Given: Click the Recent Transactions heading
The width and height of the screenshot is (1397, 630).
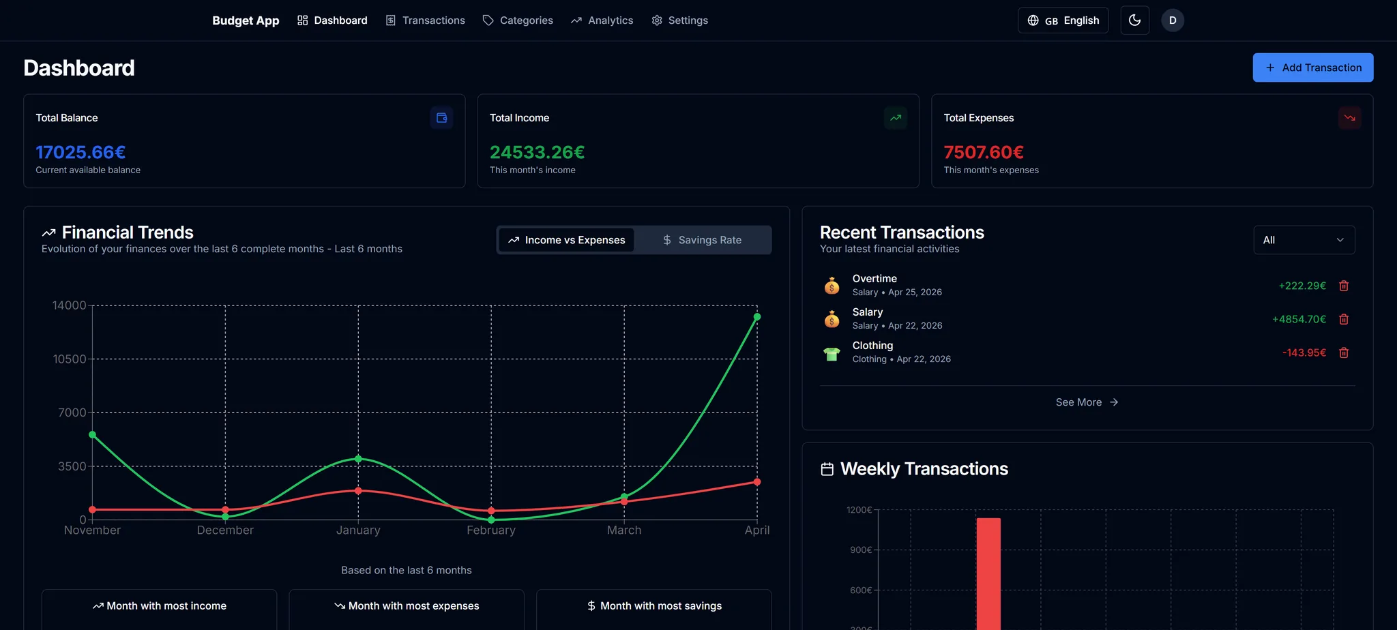Looking at the screenshot, I should [x=902, y=232].
